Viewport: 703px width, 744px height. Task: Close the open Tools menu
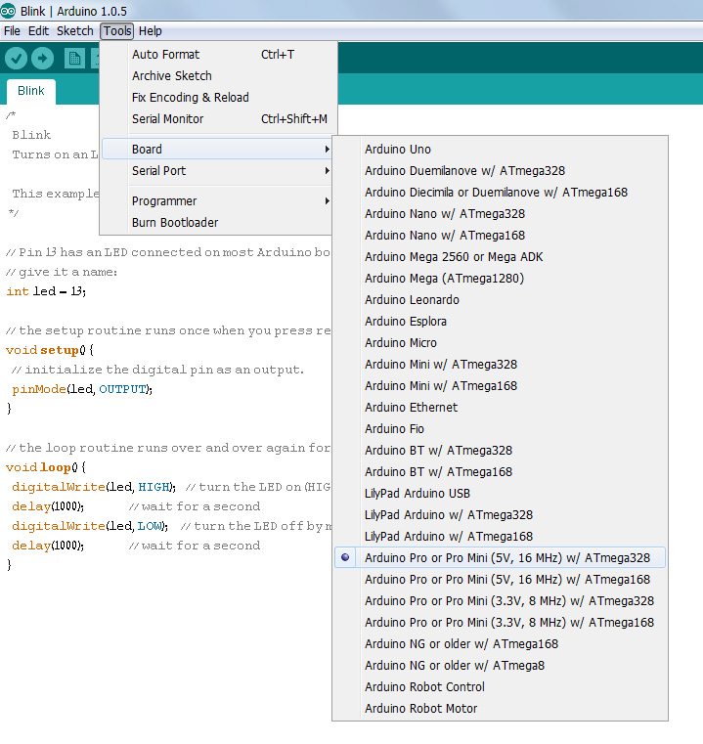pyautogui.click(x=116, y=31)
